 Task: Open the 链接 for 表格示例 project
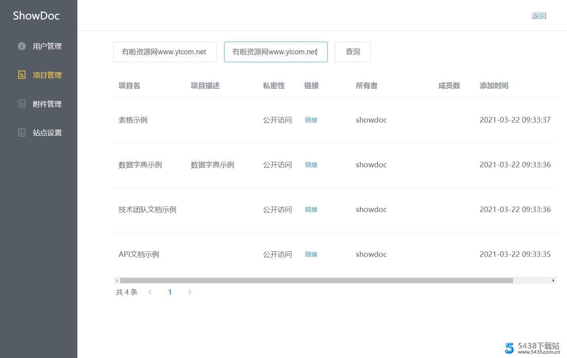click(311, 120)
